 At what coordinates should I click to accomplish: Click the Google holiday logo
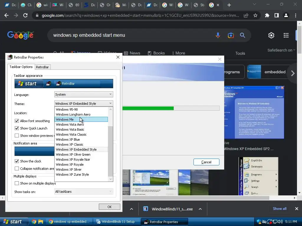tap(20, 35)
